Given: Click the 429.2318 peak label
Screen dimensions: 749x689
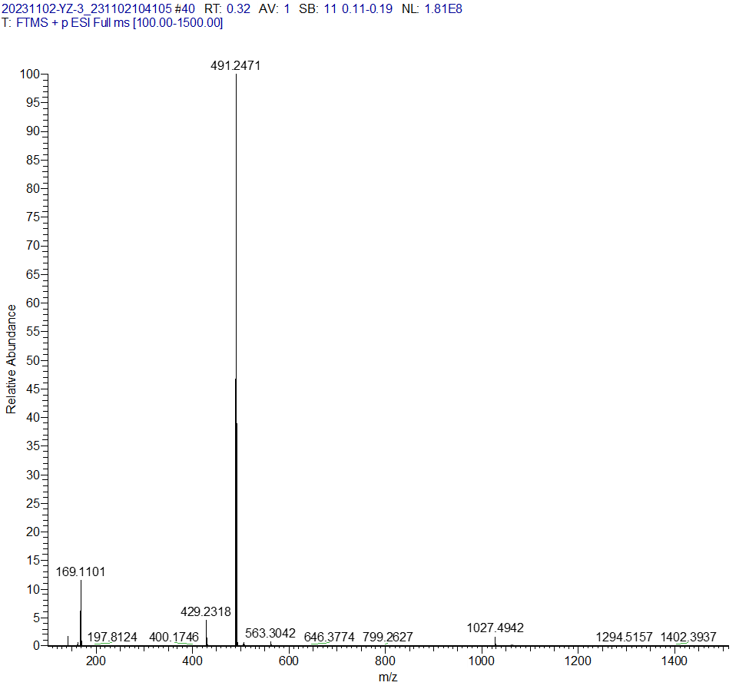Looking at the screenshot, I should point(205,611).
